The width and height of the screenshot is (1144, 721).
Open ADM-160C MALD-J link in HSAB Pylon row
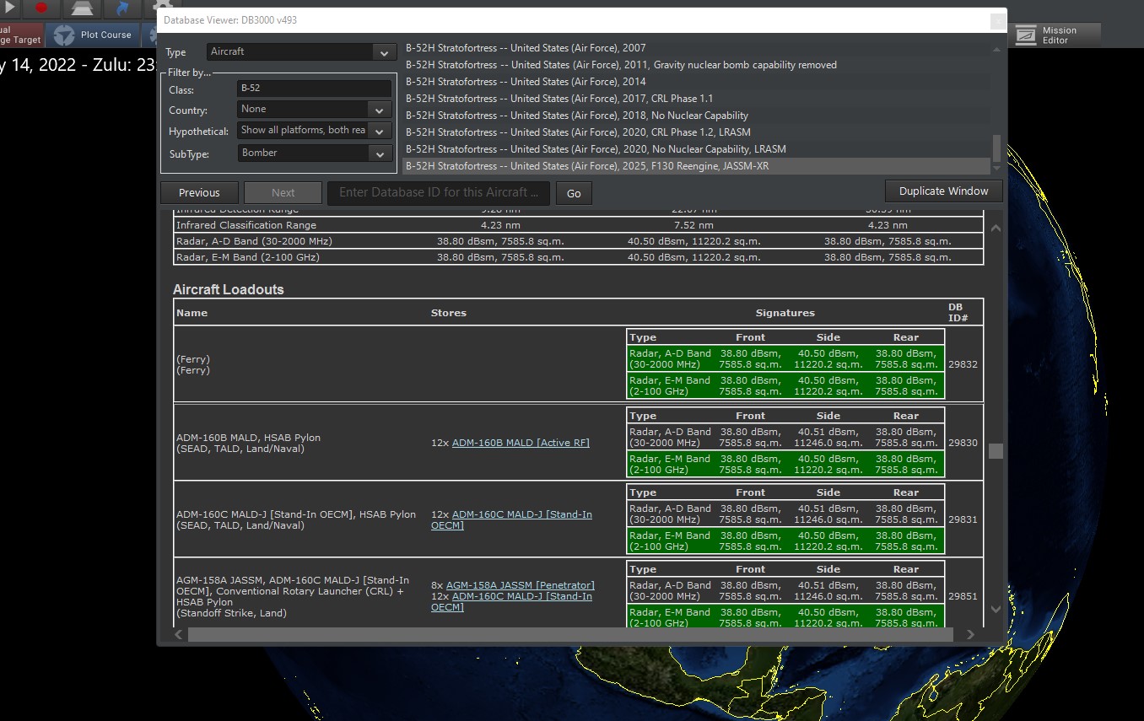point(513,519)
